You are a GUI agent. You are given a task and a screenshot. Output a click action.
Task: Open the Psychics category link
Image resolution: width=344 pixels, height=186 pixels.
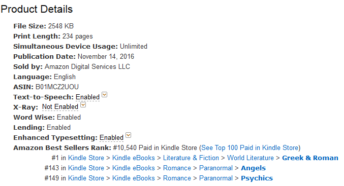[257, 178]
